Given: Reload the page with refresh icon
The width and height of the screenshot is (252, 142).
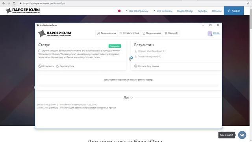Looking at the screenshot, I should pos(14,3).
